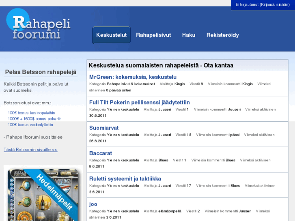Click the date 9.6.2011 in Baccarat row
The image size is (295, 221).
pos(97,166)
